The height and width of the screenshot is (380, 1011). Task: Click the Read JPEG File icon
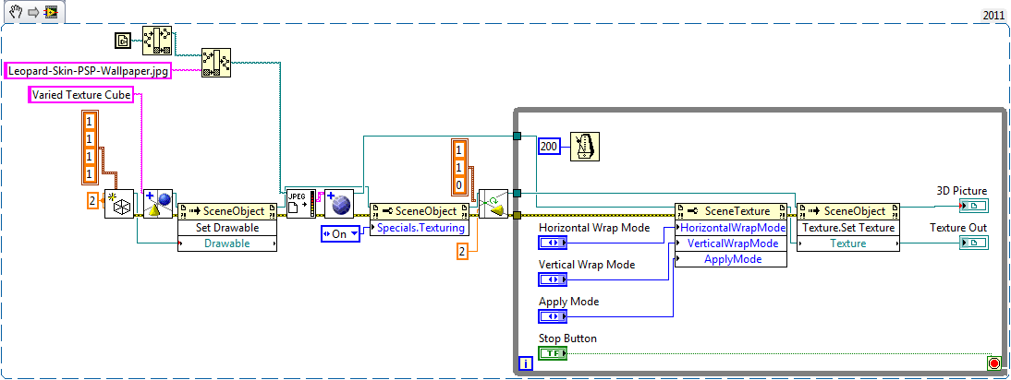[x=300, y=203]
